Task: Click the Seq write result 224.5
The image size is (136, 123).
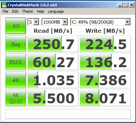Action: coord(105,44)
